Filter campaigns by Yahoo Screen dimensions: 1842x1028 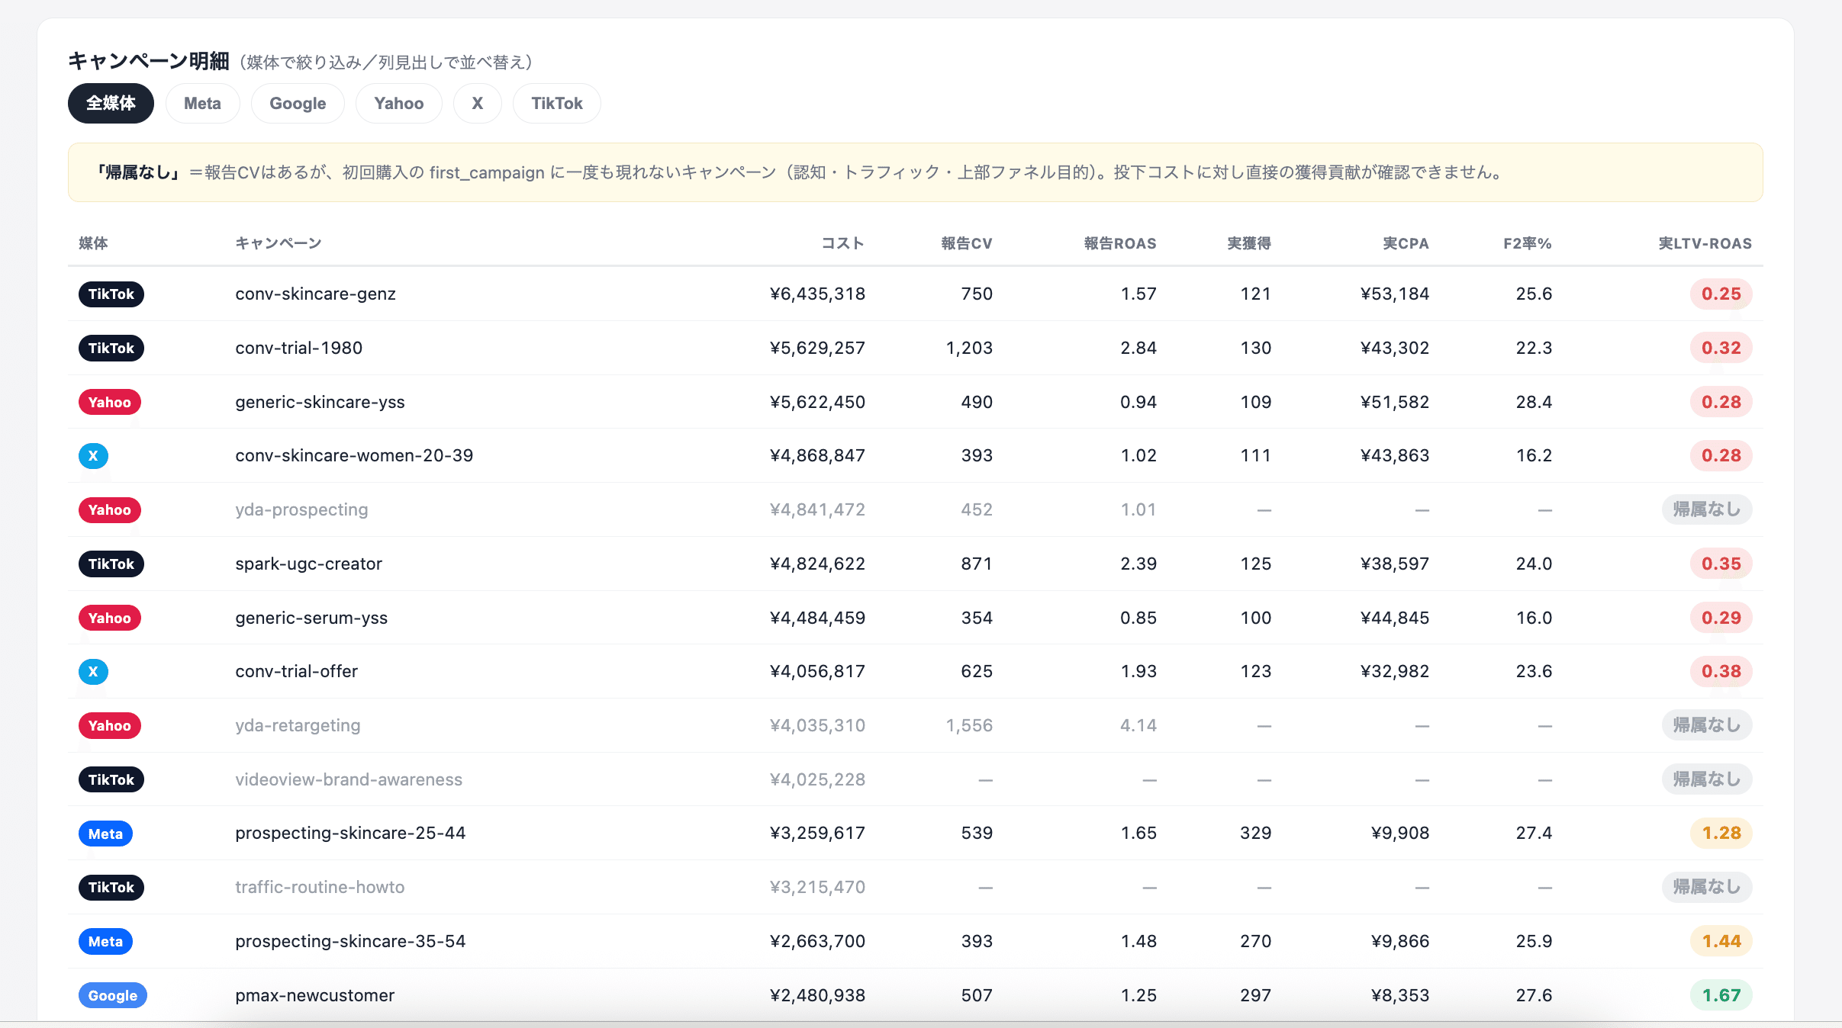[399, 103]
